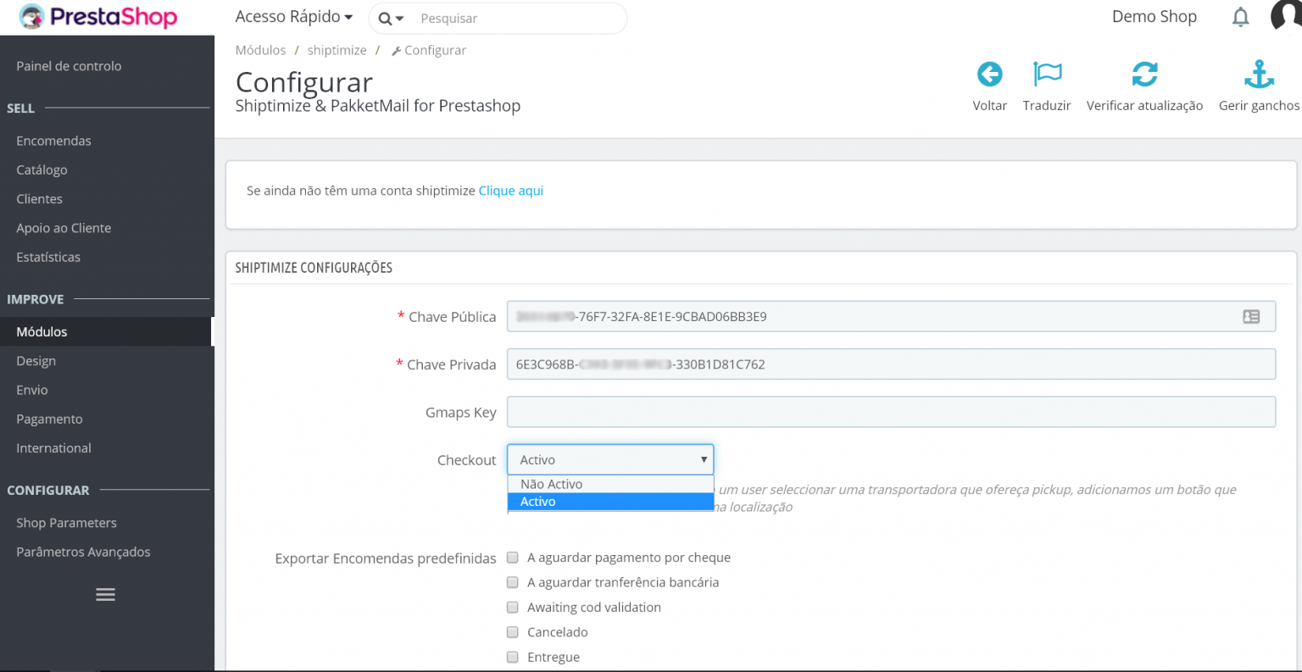Click the 'SHIPTIMIZE CONFIGURAÇÕES' panel heading
Viewport: 1302px width, 672px height.
pos(314,268)
